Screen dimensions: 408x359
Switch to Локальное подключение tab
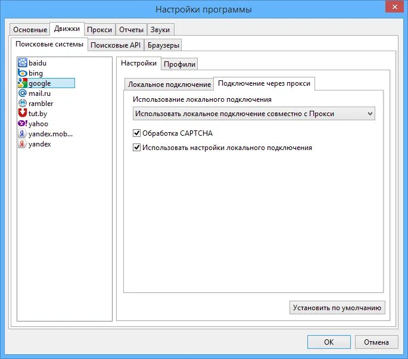coord(169,85)
